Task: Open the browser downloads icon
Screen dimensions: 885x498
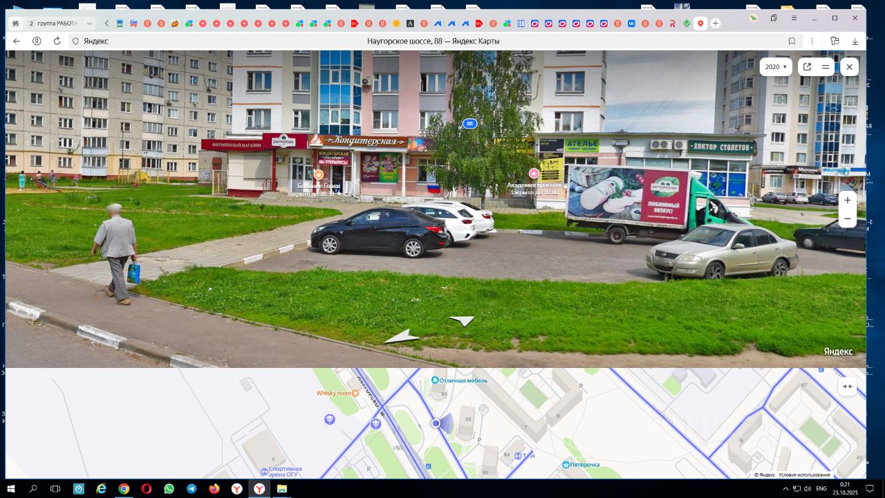Action: click(x=855, y=41)
